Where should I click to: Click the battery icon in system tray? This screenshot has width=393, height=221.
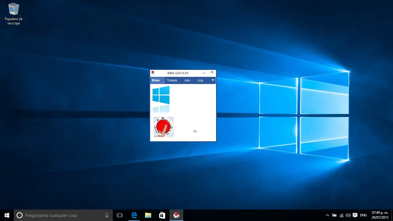point(334,215)
